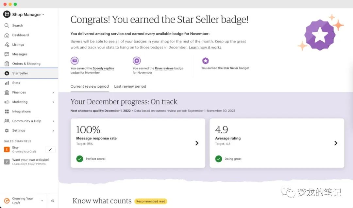353x208 pixels.
Task: Click the Recommended read badge
Action: pyautogui.click(x=151, y=201)
